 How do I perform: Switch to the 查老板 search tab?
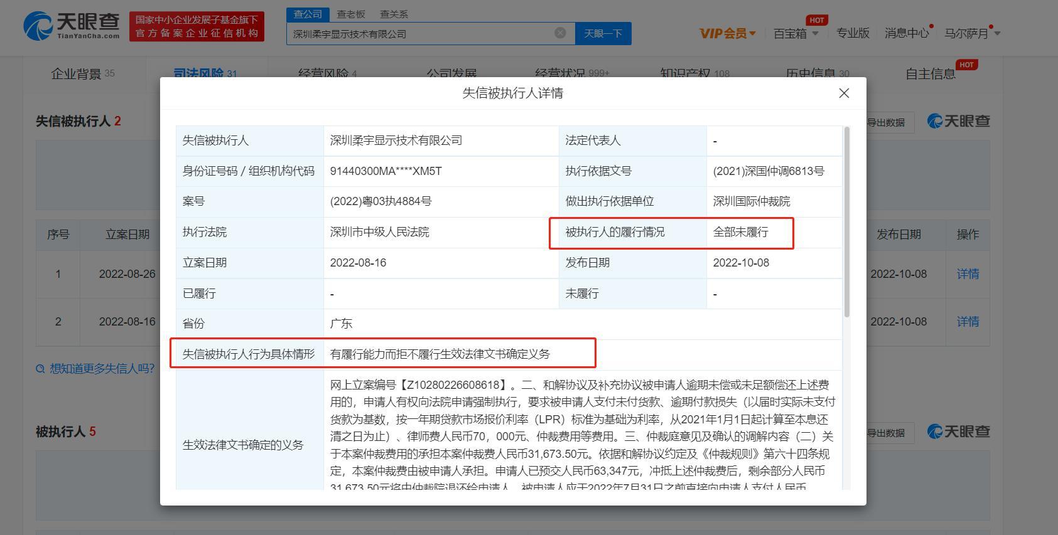pos(351,14)
